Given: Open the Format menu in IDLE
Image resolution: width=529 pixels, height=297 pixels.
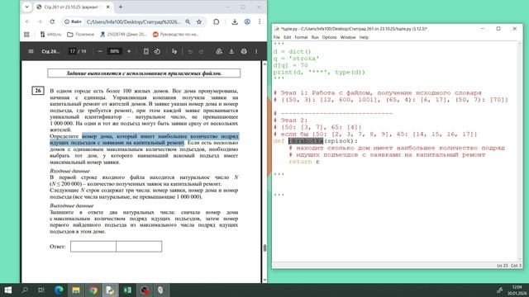Looking at the screenshot, I should pyautogui.click(x=301, y=37).
